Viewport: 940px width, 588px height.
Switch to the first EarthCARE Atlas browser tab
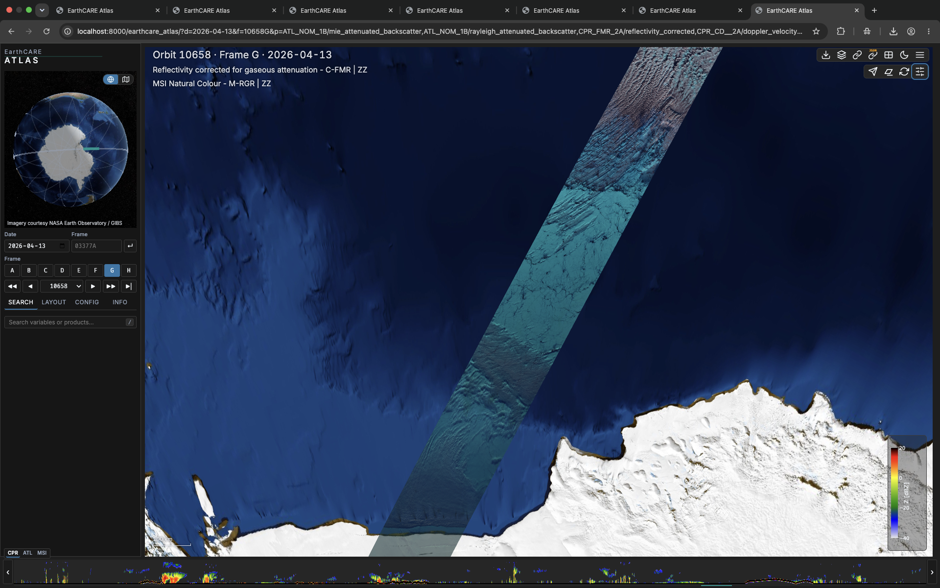[x=108, y=10]
